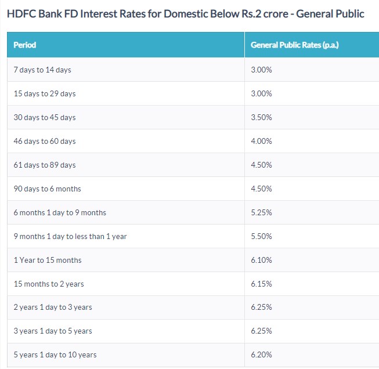
Task: Click the 'General Public Rates (p.a.)' header
Action: [295, 45]
